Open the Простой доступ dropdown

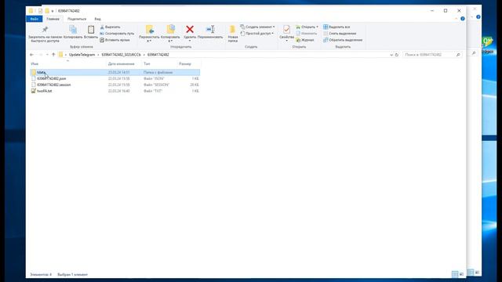272,33
